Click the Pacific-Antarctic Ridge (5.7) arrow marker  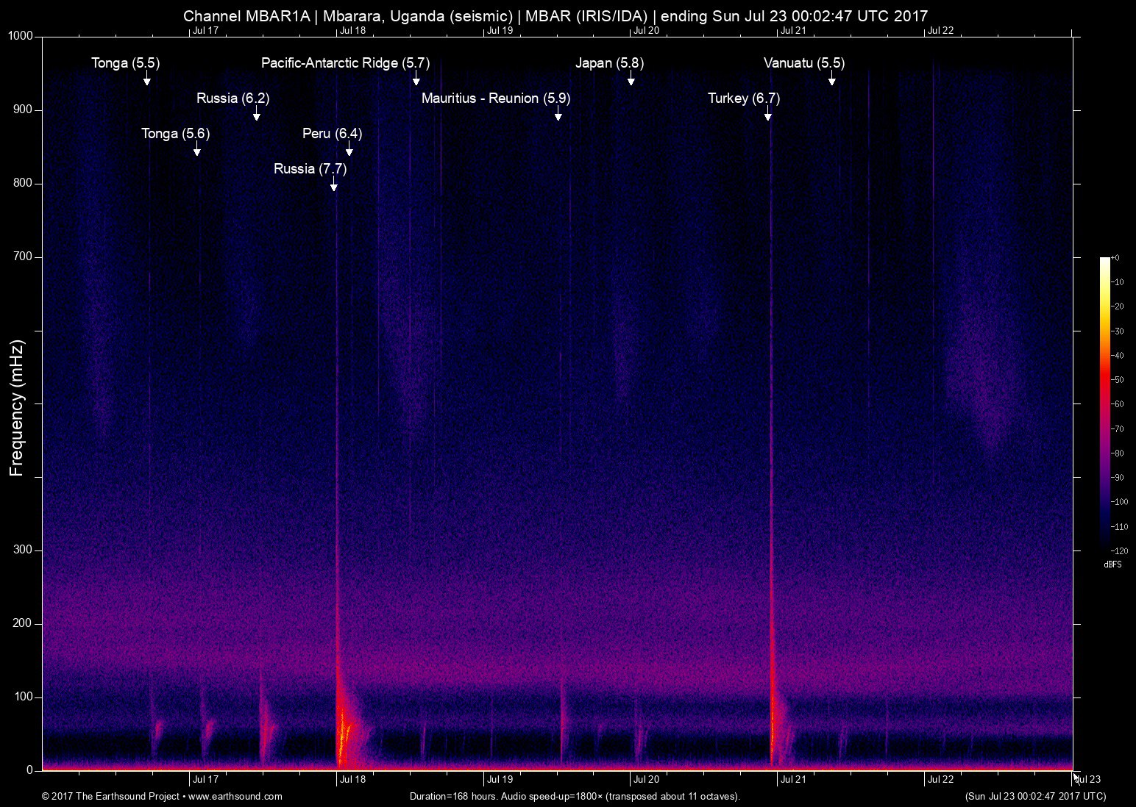(416, 79)
